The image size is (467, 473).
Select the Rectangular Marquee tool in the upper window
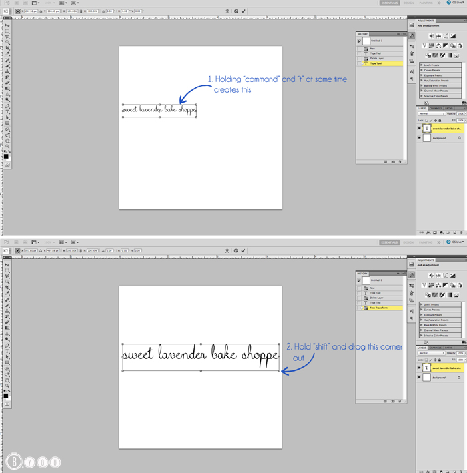[7, 31]
